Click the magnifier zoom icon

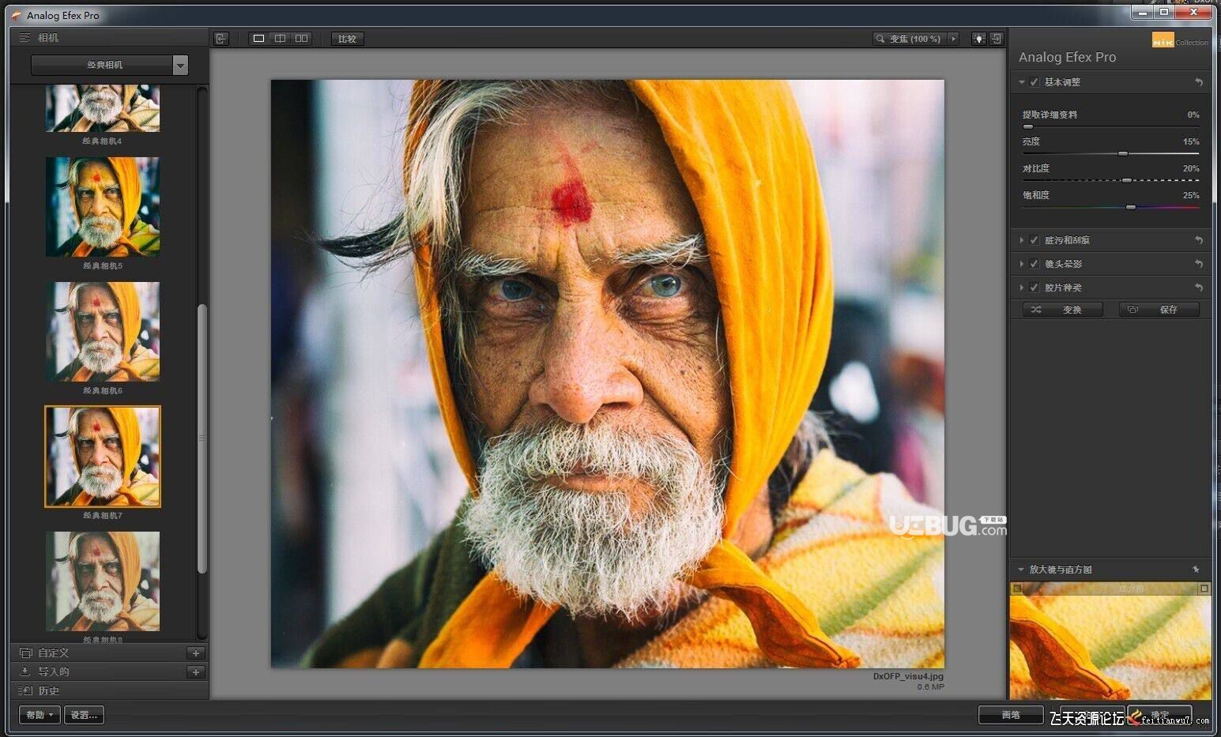(880, 38)
